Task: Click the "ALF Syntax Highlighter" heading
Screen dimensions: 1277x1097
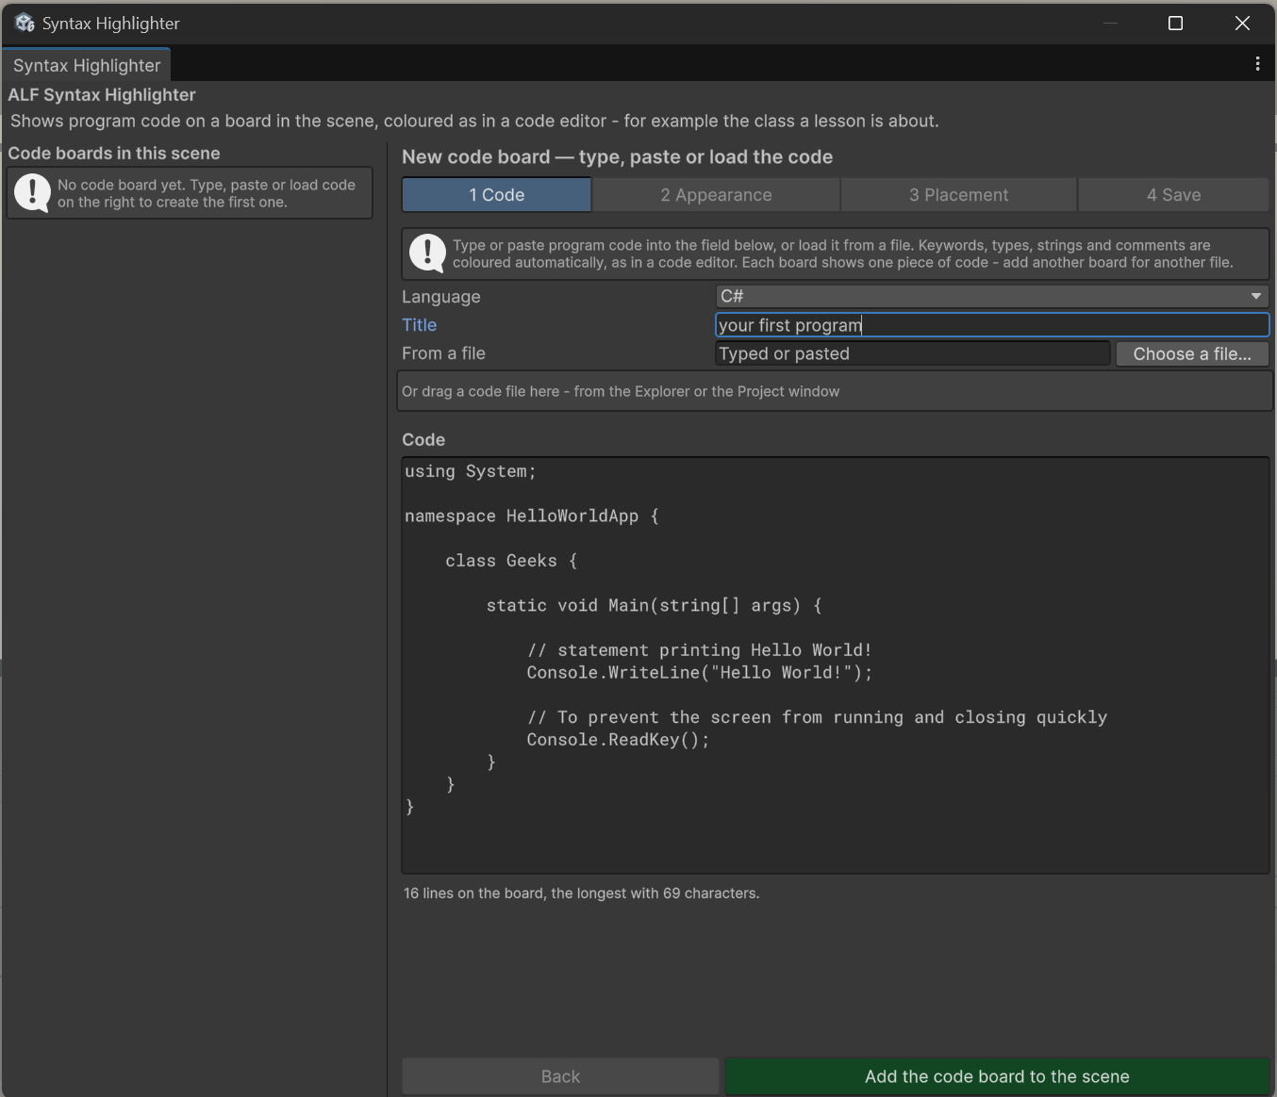Action: point(102,94)
